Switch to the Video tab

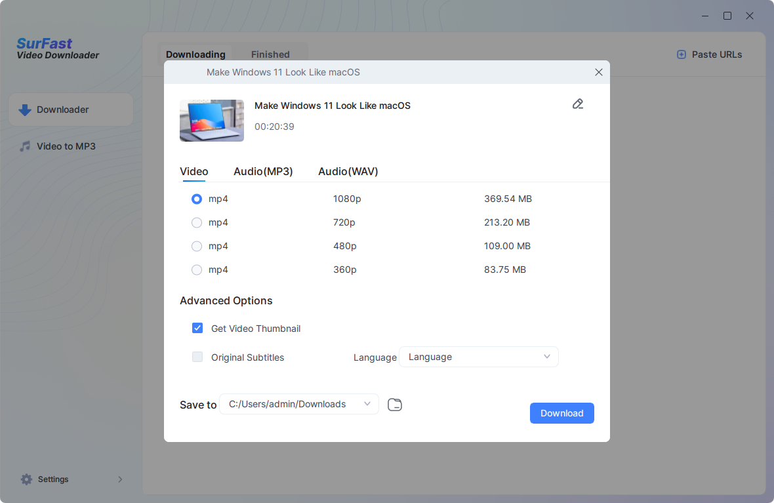[x=194, y=171]
